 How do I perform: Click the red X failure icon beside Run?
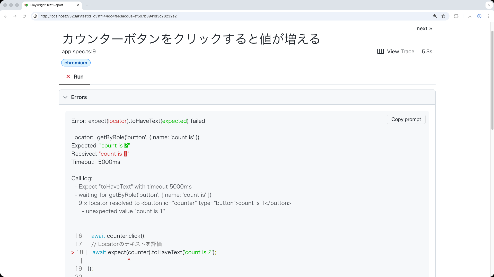[68, 76]
